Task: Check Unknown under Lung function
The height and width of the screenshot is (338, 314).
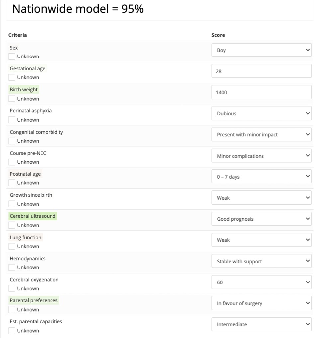Action: (12, 246)
